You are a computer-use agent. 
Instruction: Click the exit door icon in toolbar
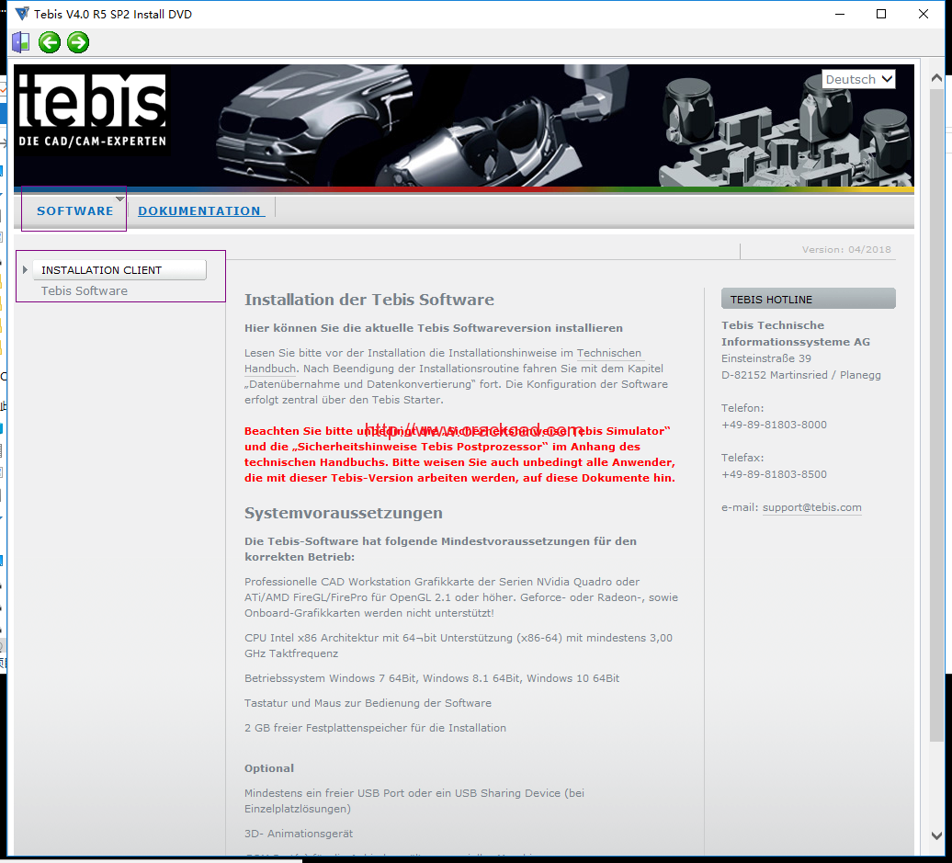[20, 42]
